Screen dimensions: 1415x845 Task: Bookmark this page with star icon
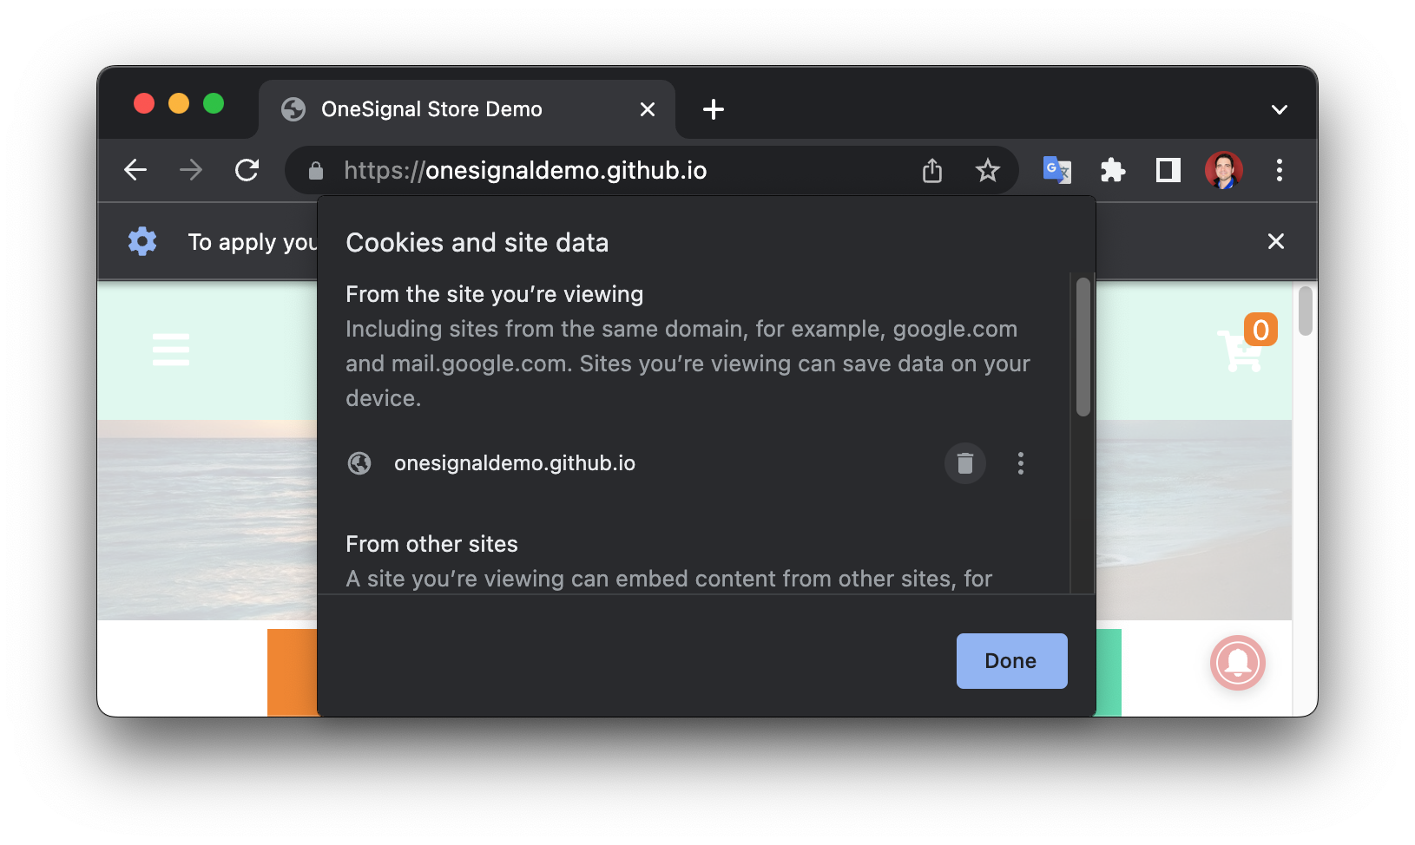pyautogui.click(x=987, y=171)
